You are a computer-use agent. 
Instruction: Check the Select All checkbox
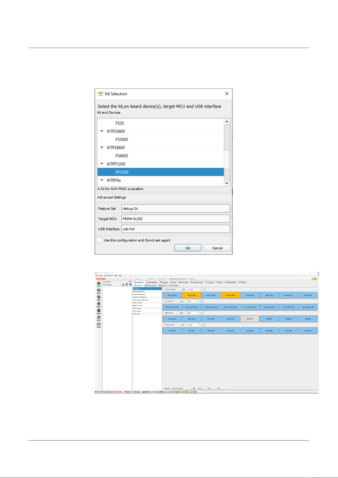163,388
